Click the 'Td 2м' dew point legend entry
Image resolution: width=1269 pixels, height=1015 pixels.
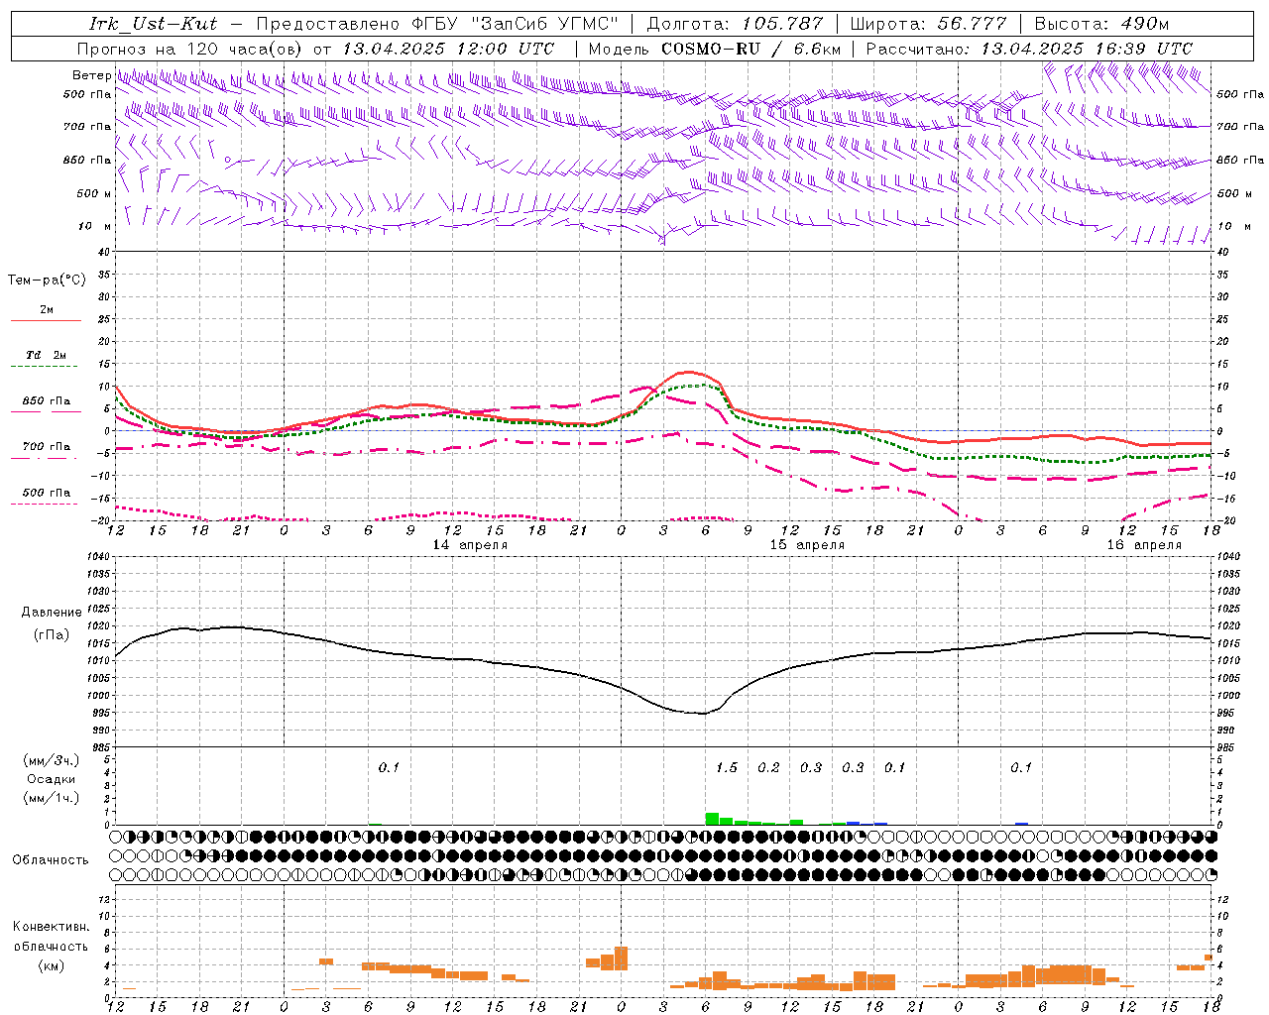click(47, 355)
